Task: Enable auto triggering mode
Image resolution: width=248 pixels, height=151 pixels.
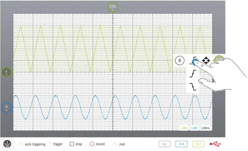Action: (32, 144)
